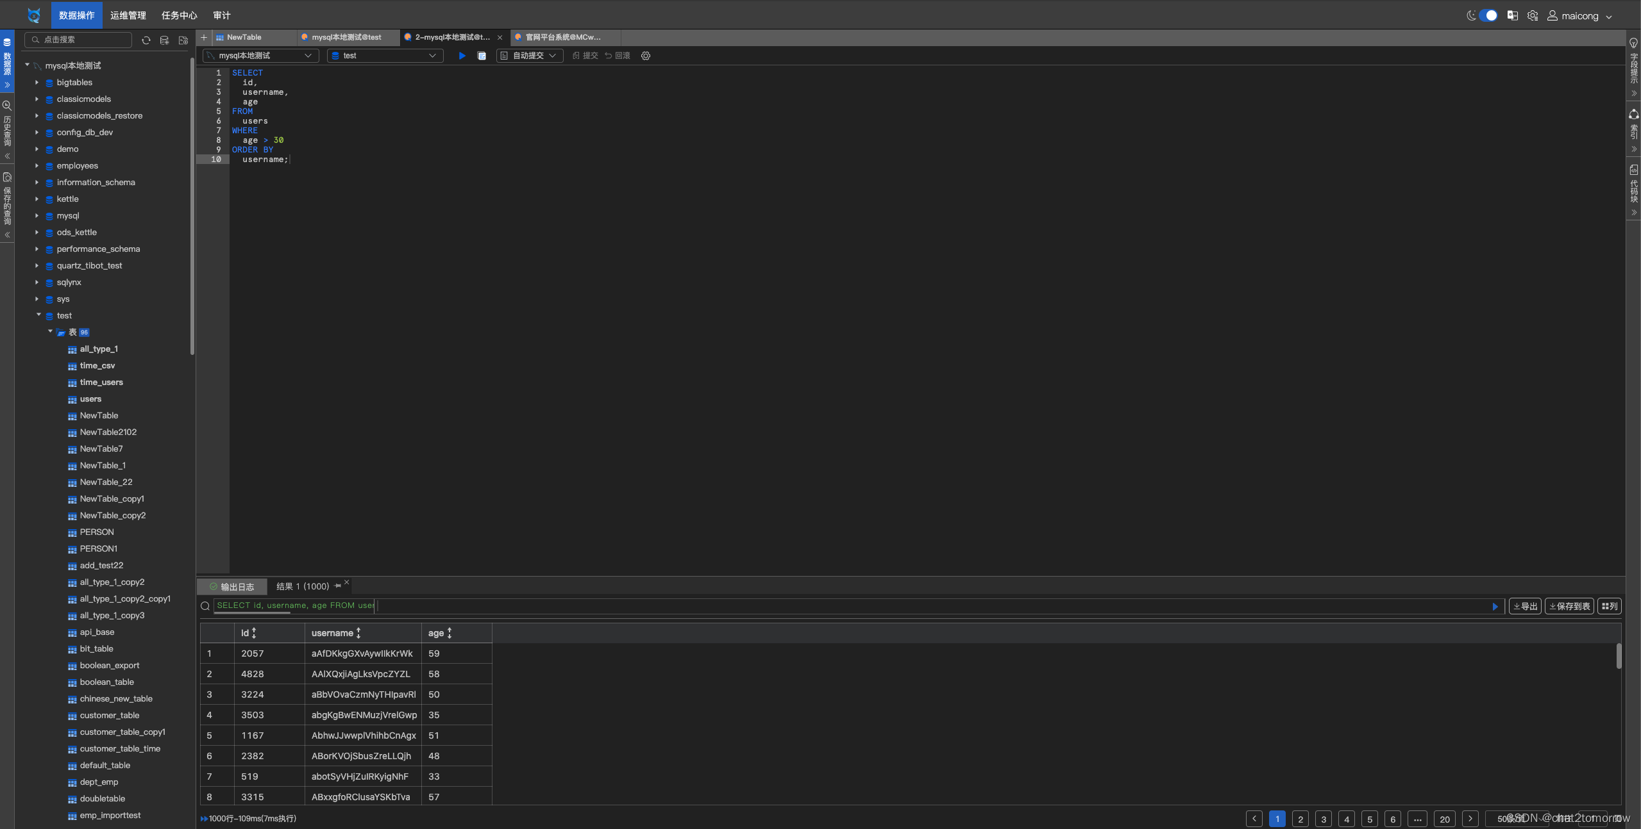The image size is (1641, 829).
Task: Click the 导出 button in results toolbar
Action: (x=1525, y=605)
